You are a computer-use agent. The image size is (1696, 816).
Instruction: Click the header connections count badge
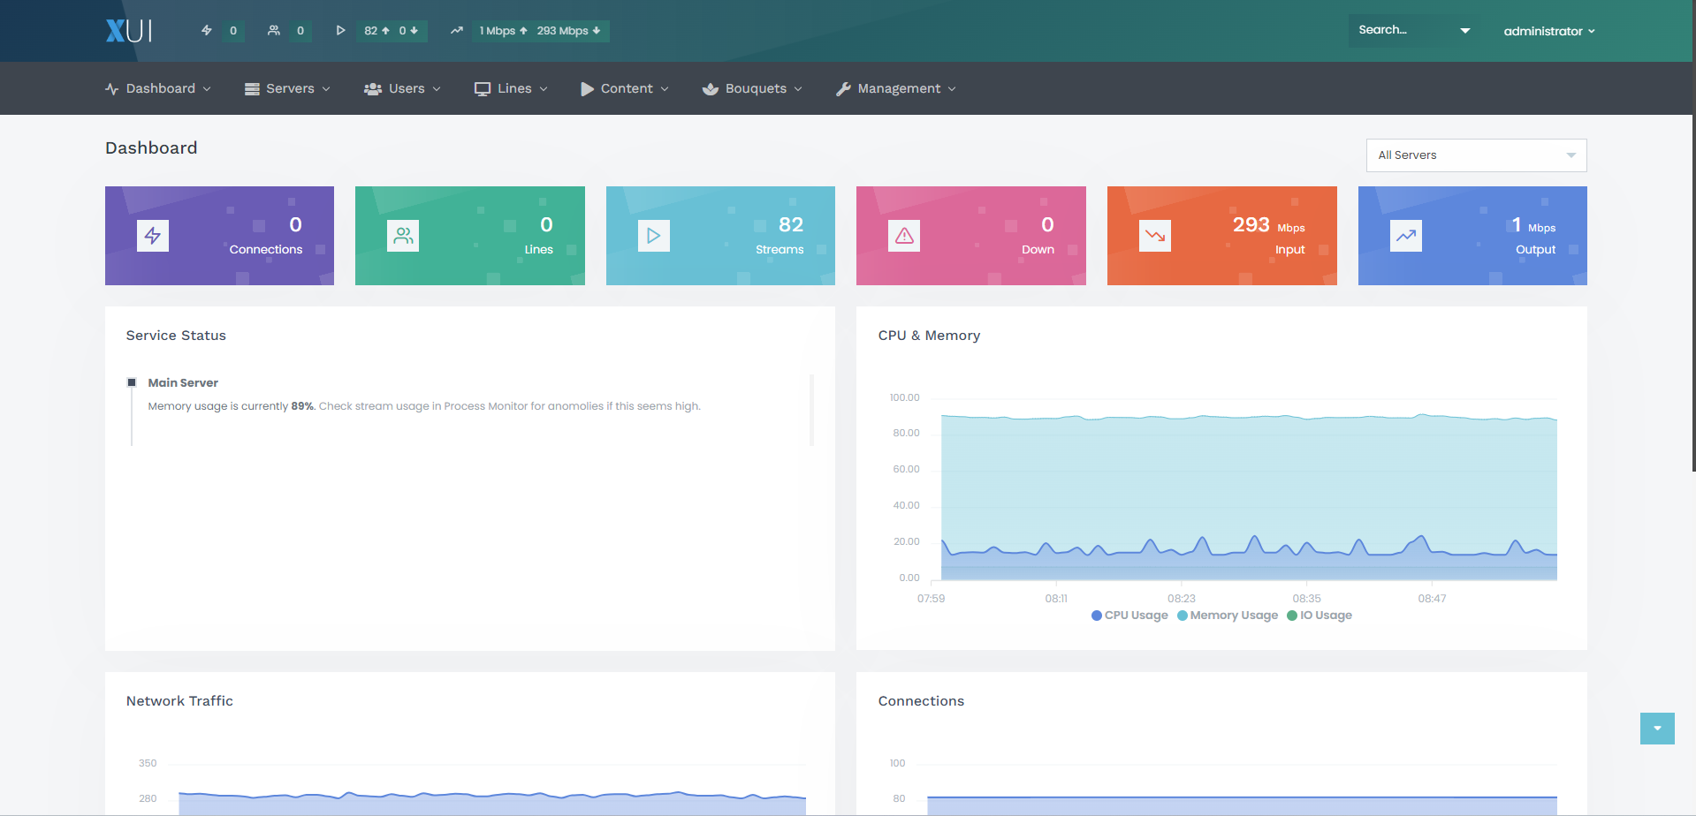tap(233, 31)
